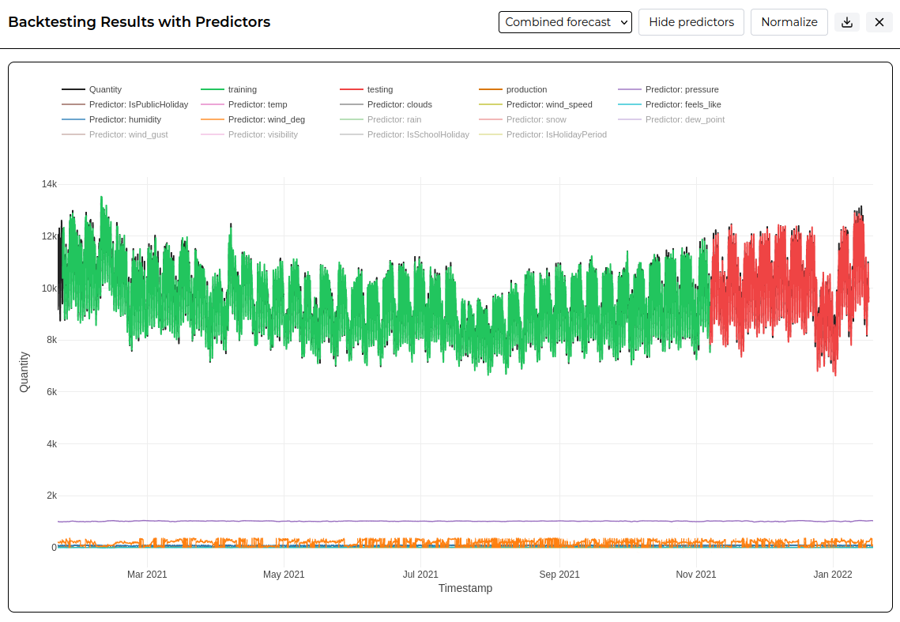The image size is (900, 622).
Task: Show the Predictor: snow trace
Action: [523, 119]
